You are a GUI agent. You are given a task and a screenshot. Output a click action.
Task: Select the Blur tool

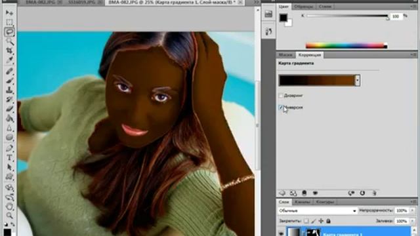click(9, 128)
